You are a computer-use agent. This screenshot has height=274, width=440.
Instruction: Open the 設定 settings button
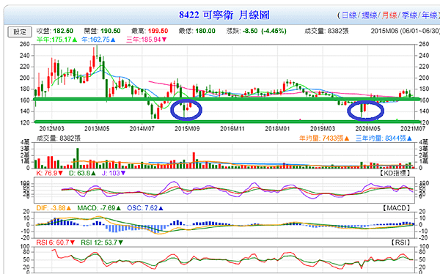(20, 32)
